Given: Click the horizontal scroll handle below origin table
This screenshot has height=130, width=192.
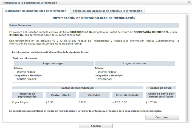Looking at the screenshot, I should point(13,82).
